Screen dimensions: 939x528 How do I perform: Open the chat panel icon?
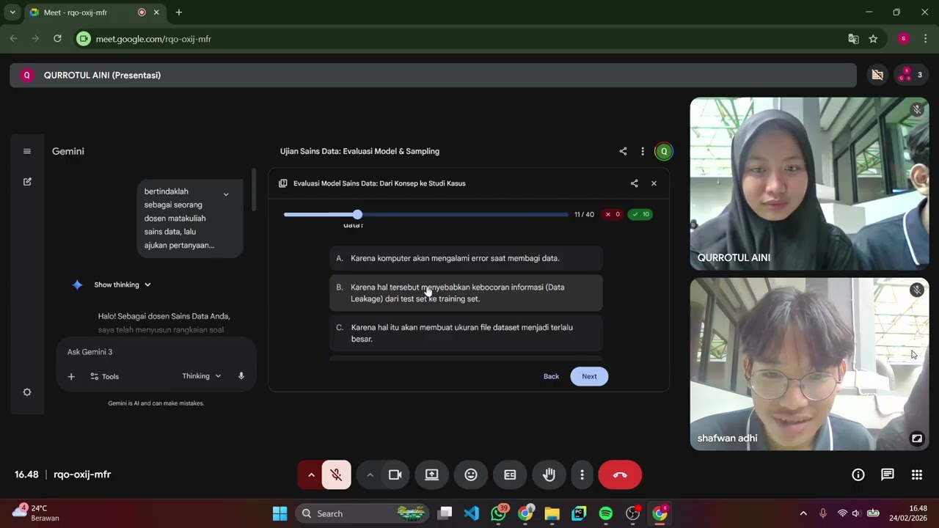(x=888, y=474)
